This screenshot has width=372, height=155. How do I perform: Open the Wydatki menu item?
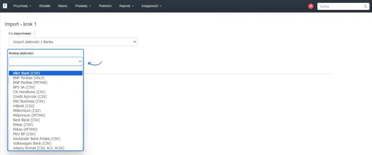click(45, 6)
